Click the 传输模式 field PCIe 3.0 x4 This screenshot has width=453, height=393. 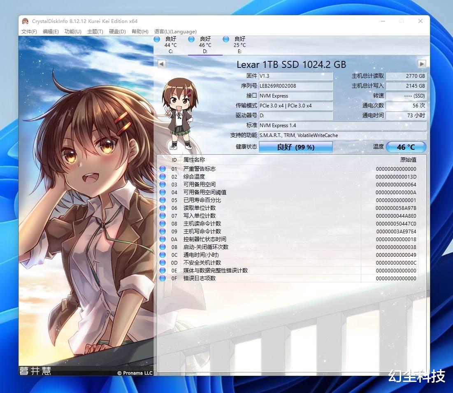(x=295, y=105)
